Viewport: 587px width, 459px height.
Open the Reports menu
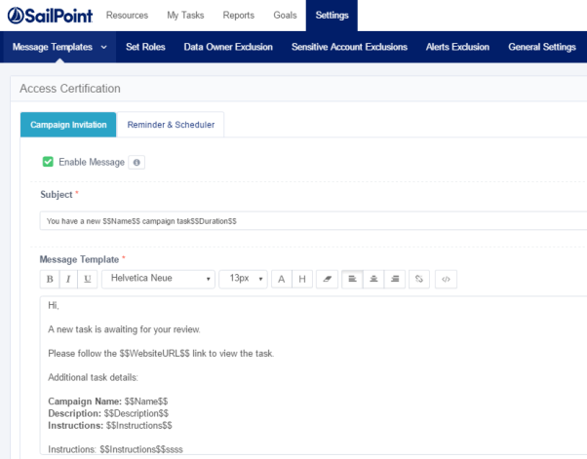[238, 16]
